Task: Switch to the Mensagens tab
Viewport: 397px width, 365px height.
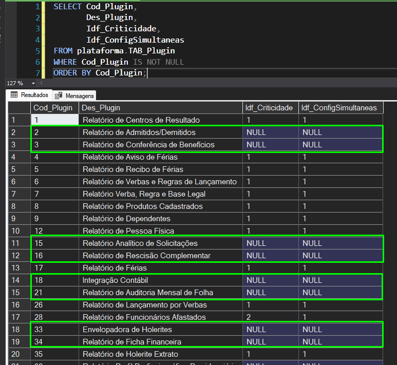Action: pos(74,95)
